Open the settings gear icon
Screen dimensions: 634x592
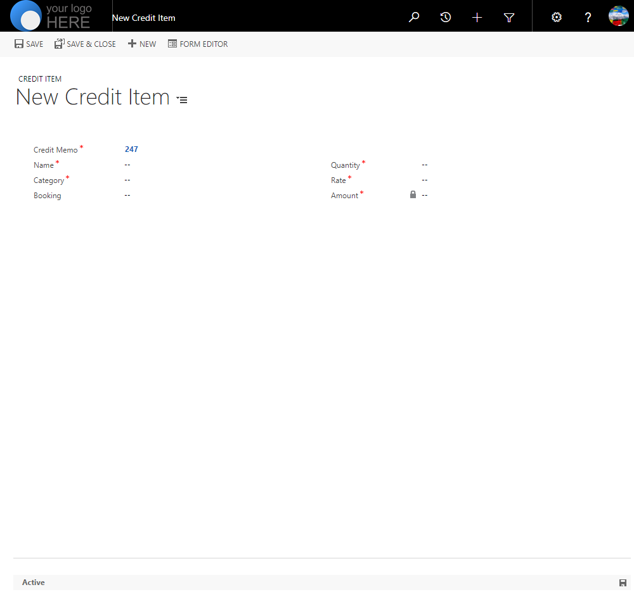[557, 18]
